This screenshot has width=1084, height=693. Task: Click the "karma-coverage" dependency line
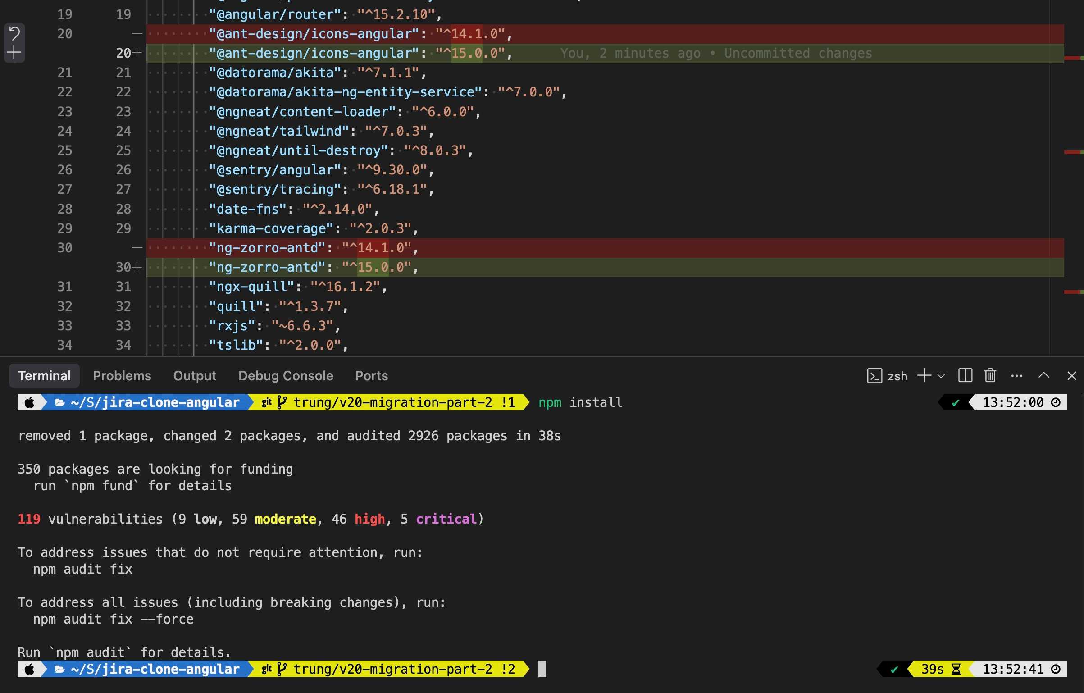coord(314,228)
